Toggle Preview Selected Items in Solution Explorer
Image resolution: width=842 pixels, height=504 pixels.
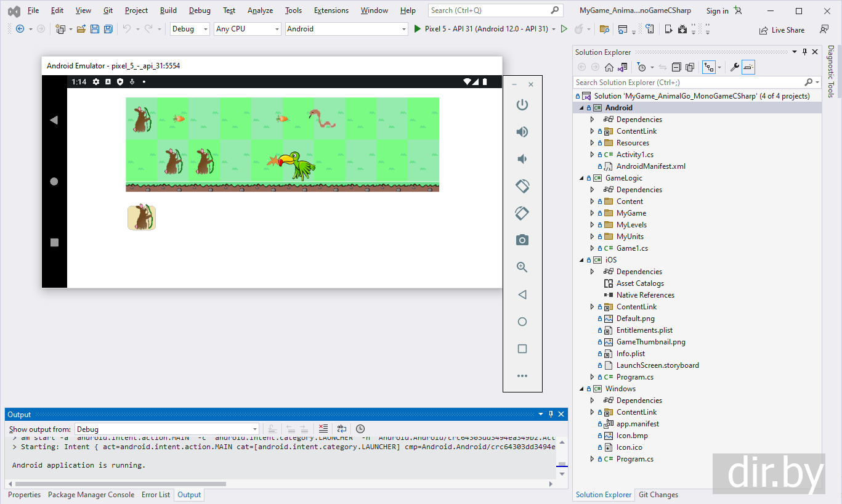[x=748, y=67]
